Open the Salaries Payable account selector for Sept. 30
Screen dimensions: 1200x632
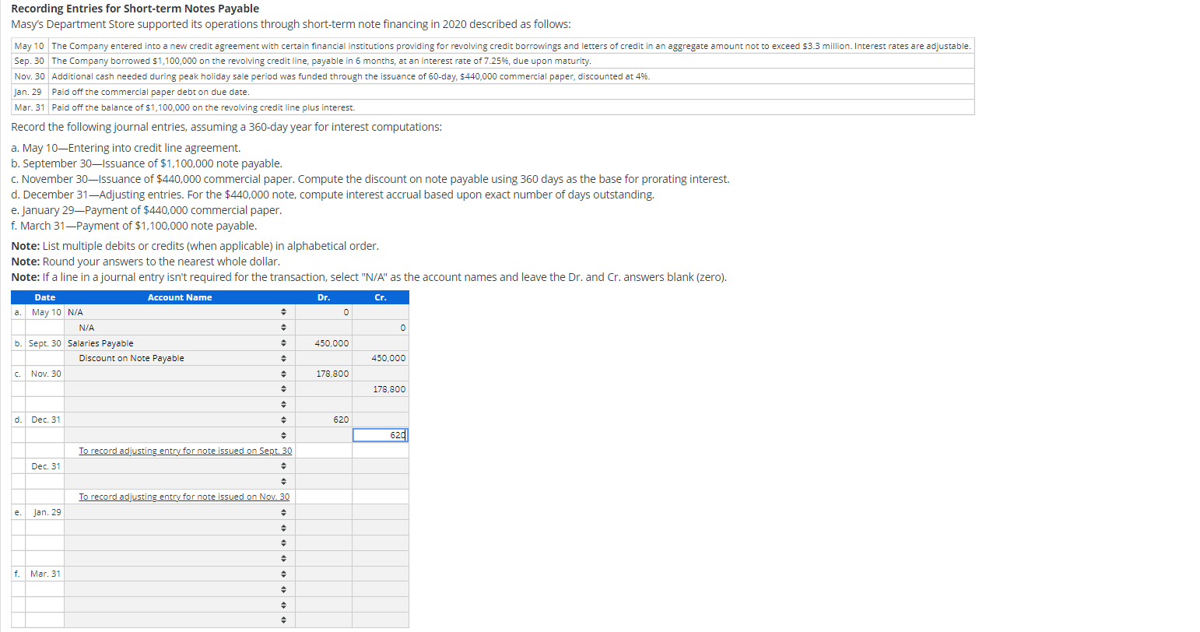coord(283,342)
